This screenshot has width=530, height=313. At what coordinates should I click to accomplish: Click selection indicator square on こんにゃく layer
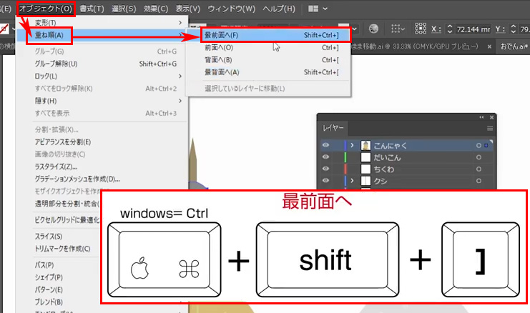[486, 146]
